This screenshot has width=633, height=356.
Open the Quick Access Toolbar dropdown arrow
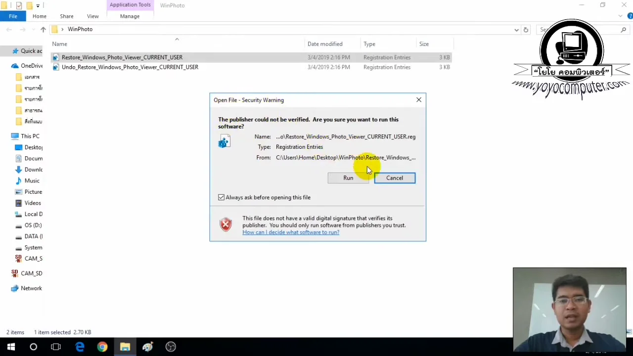click(x=38, y=5)
